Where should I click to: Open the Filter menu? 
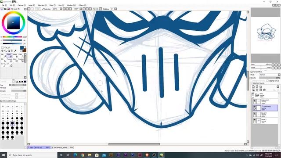coord(52,5)
